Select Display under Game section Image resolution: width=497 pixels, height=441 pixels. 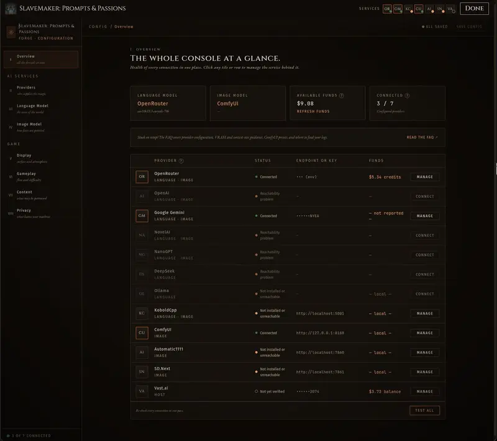[41, 158]
